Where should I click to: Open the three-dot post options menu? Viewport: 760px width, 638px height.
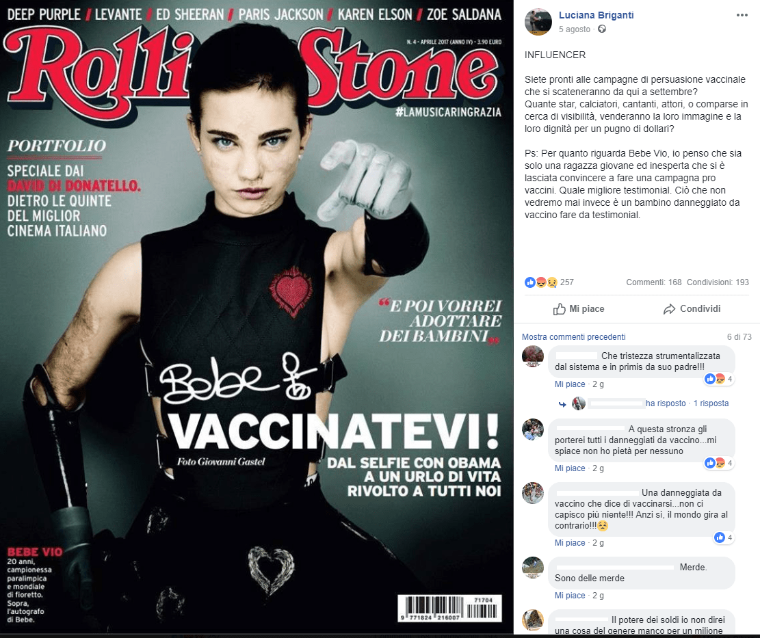click(742, 15)
